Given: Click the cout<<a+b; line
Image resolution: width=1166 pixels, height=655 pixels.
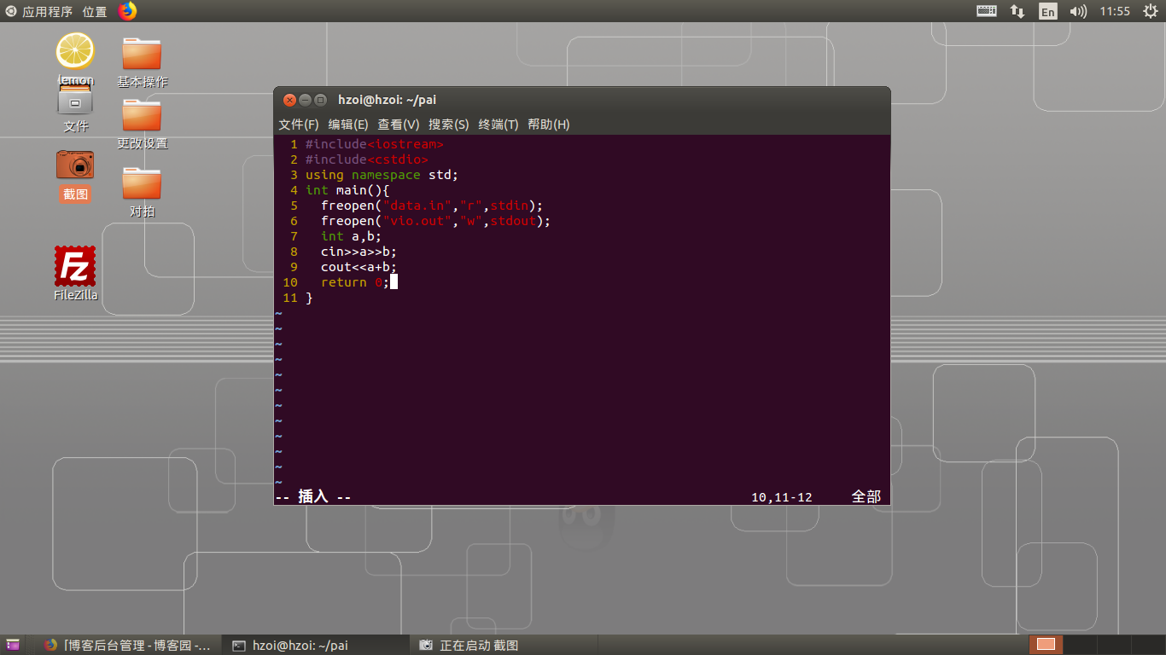Looking at the screenshot, I should click(359, 267).
